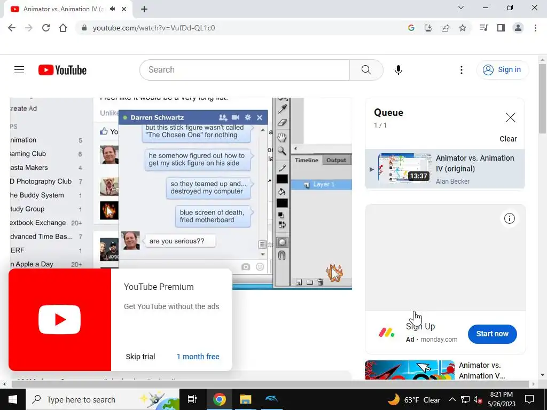Open Task View on taskbar
Screen dimensions: 547x410
click(192, 399)
